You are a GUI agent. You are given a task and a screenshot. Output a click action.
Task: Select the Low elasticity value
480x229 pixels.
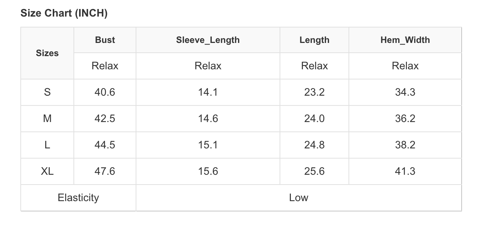click(299, 198)
